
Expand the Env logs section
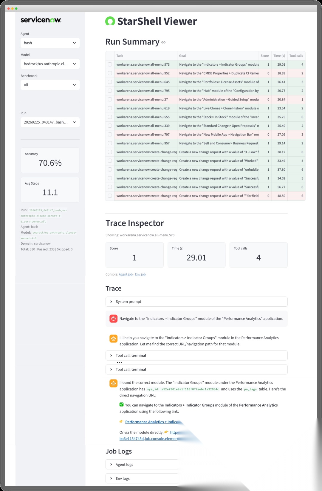(x=142, y=478)
